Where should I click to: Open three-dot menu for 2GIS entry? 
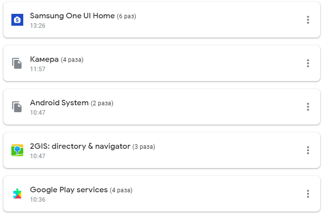point(308,150)
